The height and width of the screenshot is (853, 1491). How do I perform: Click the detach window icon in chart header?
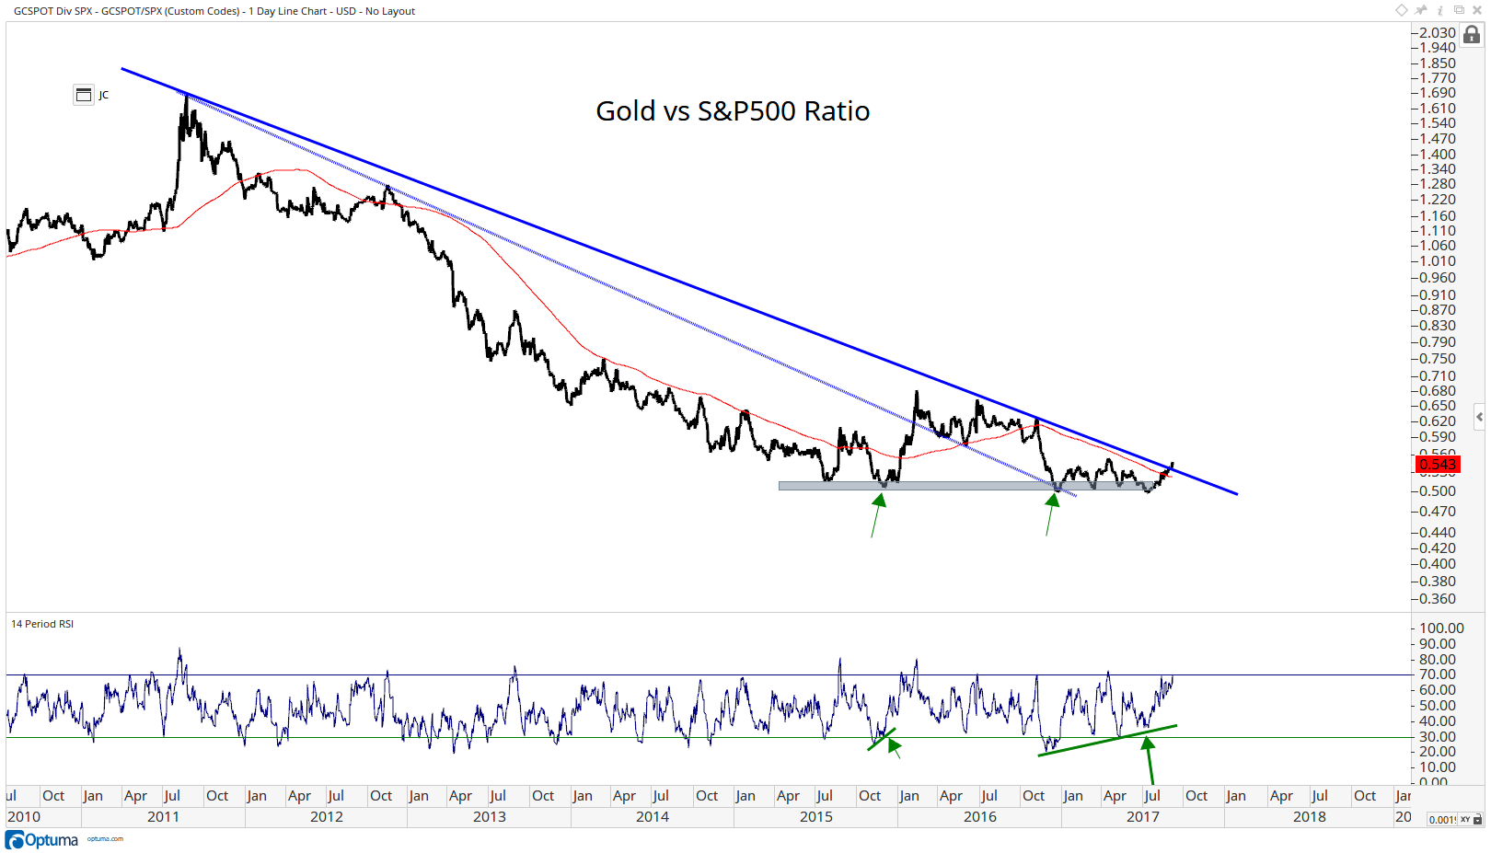1459,10
